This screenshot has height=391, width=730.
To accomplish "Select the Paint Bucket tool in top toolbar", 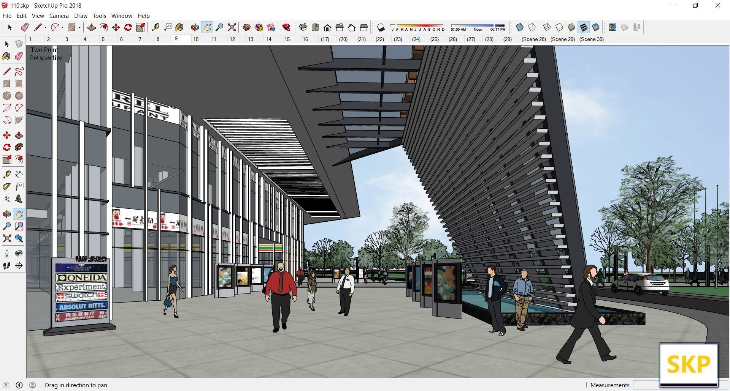I will pyautogui.click(x=179, y=27).
